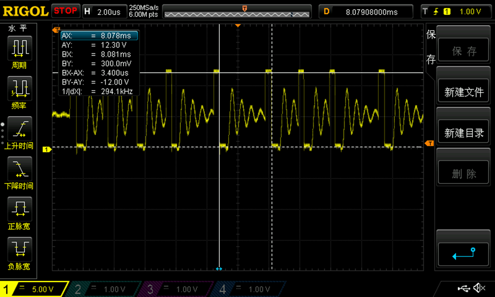Select the fall time (下降时间) measurement icon
Screen dimensions: 495x297
[19, 169]
